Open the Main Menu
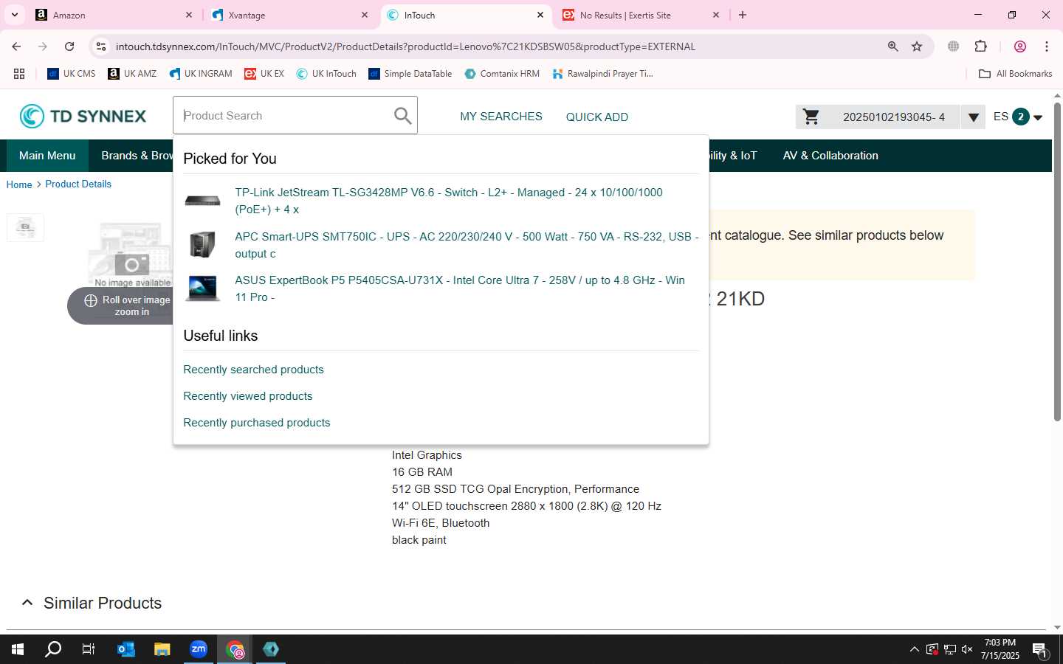 (47, 156)
